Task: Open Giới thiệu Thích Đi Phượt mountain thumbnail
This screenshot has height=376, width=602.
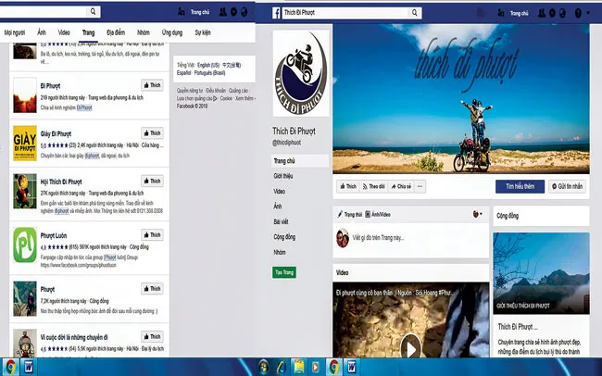Action: [x=542, y=273]
